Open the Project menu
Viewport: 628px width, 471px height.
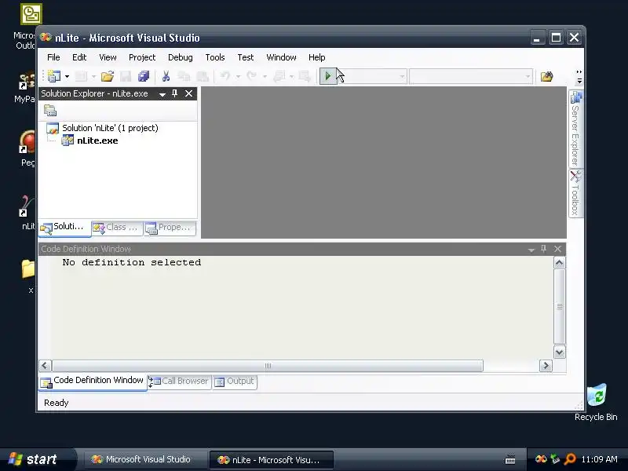[x=142, y=57]
